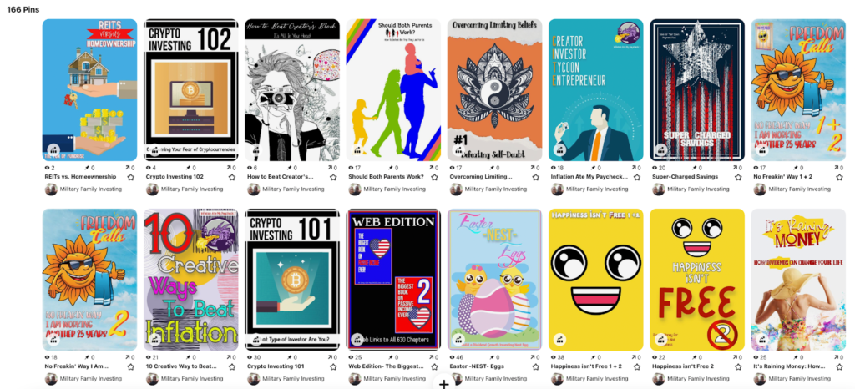
Task: Toggle star on Overcoming Limiting Beliefs pin
Action: tap(535, 177)
